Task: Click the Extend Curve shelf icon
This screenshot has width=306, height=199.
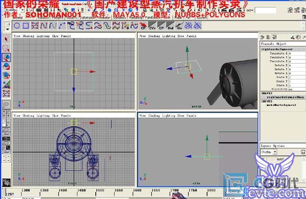Action: click(134, 26)
